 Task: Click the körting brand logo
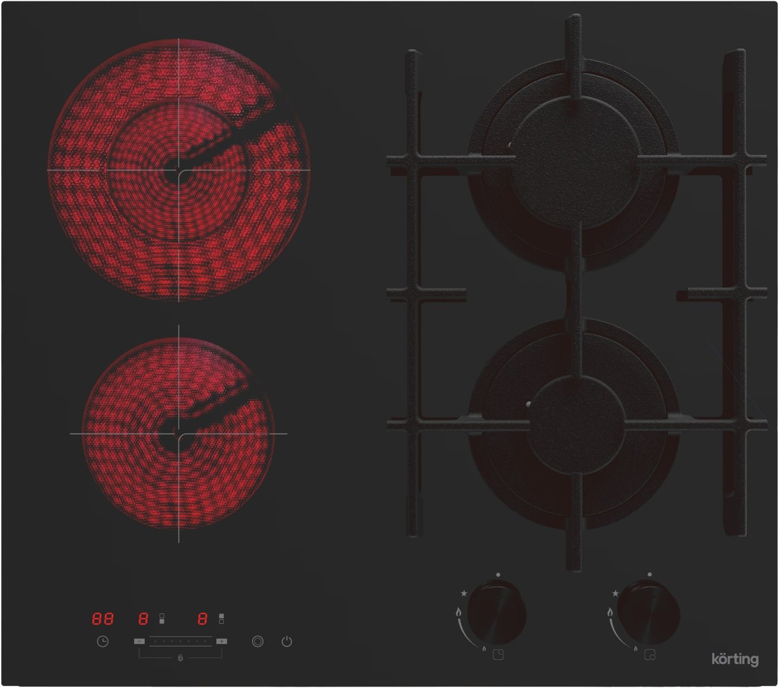click(x=735, y=659)
